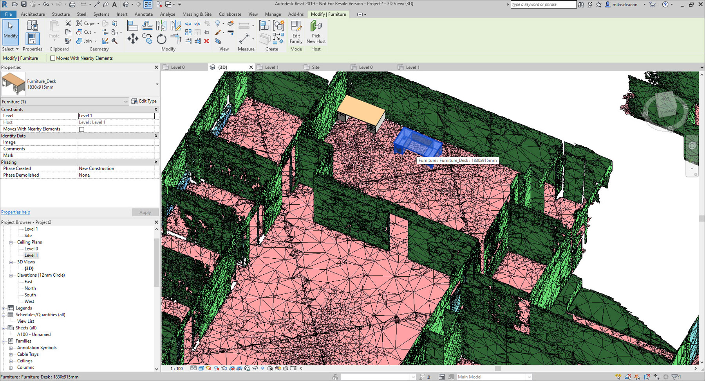Collapse the Ceiling Plans tree node

point(11,242)
